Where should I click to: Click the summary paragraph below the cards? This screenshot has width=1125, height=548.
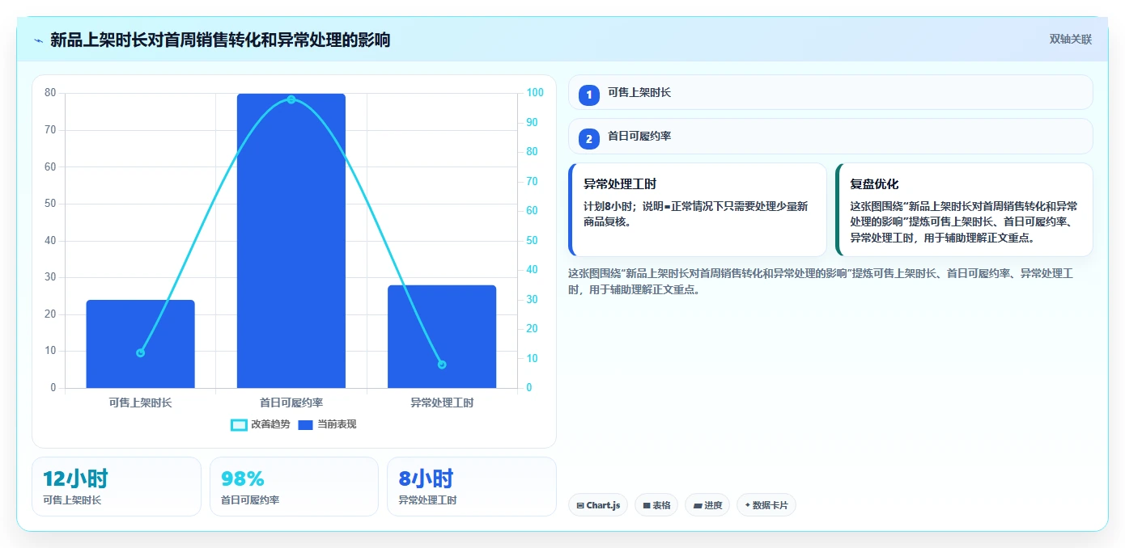(821, 281)
